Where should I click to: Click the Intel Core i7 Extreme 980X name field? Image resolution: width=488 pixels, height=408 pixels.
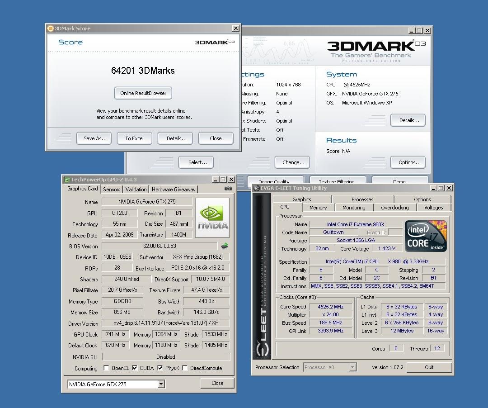tap(356, 224)
